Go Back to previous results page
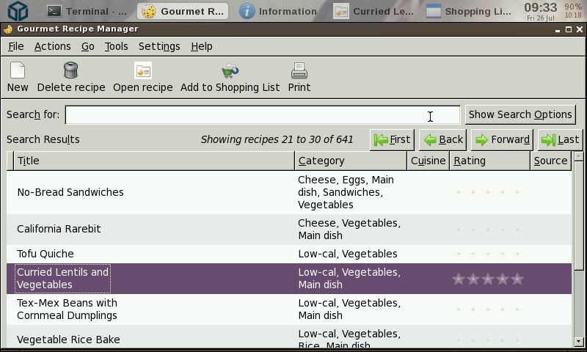Screen dimensions: 587x352 [x=443, y=139]
